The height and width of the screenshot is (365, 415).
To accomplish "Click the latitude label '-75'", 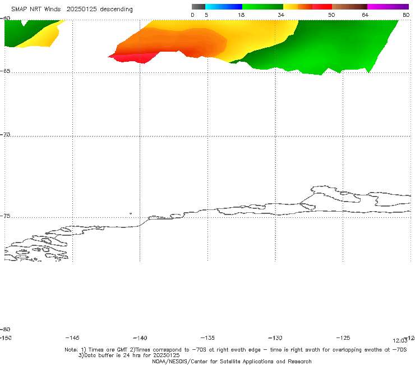I will point(5,216).
